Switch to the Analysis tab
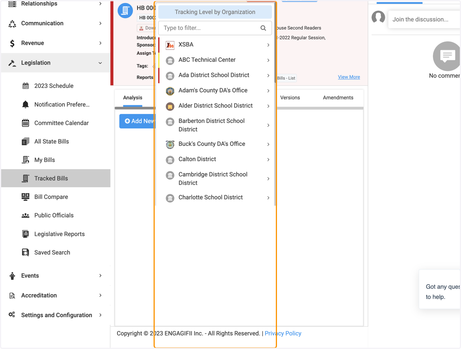The width and height of the screenshot is (461, 349). 133,98
